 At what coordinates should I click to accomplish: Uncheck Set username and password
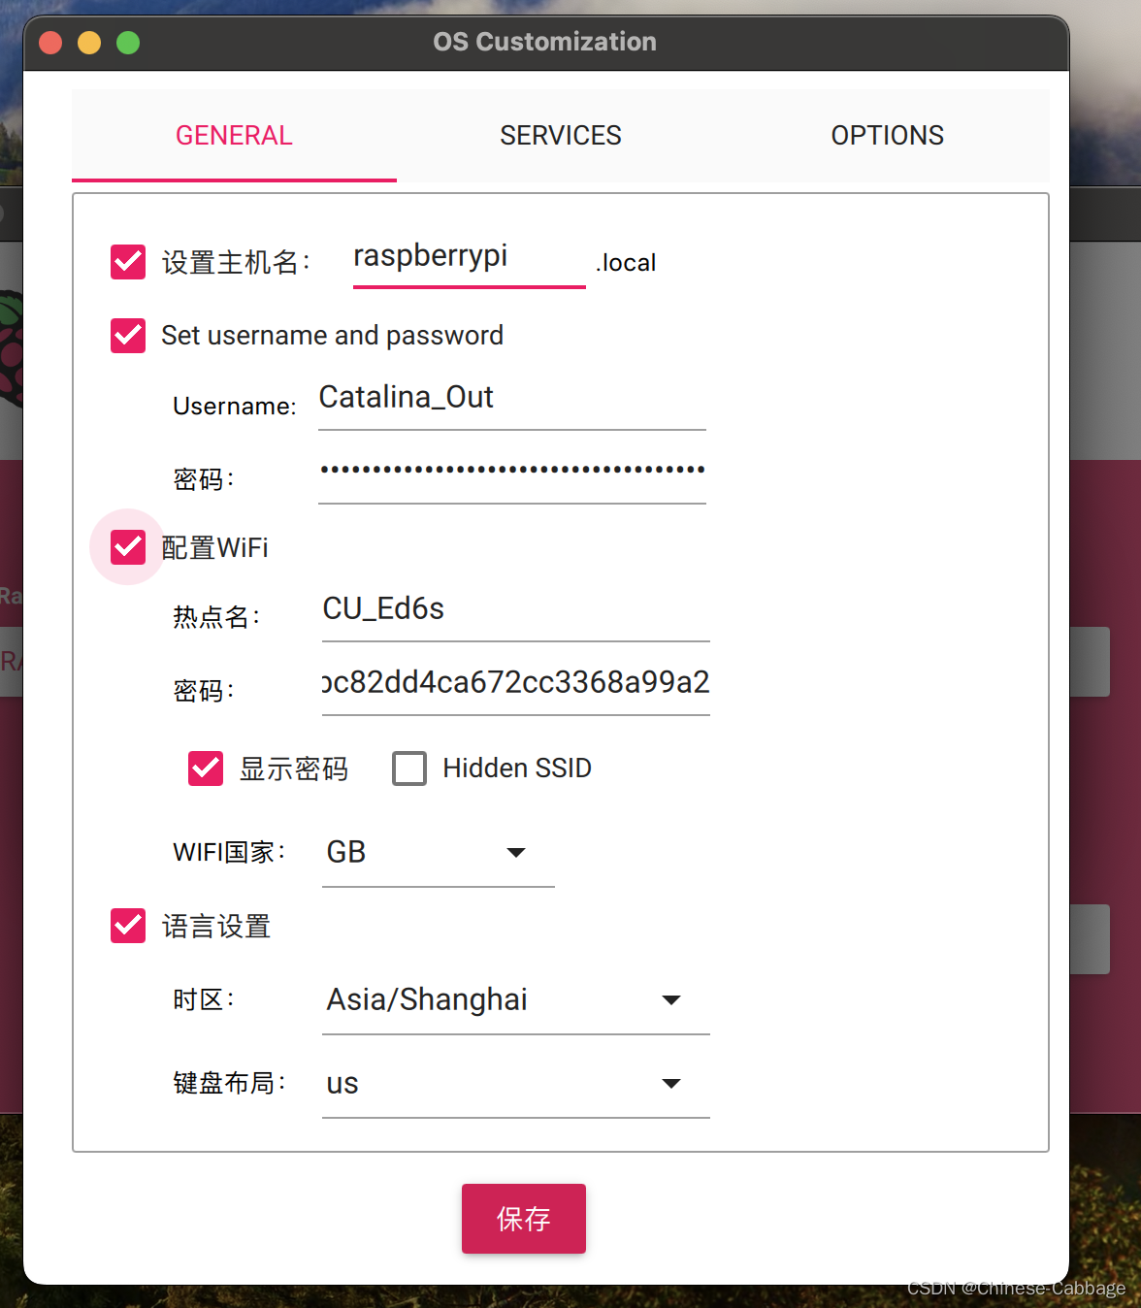pyautogui.click(x=128, y=336)
